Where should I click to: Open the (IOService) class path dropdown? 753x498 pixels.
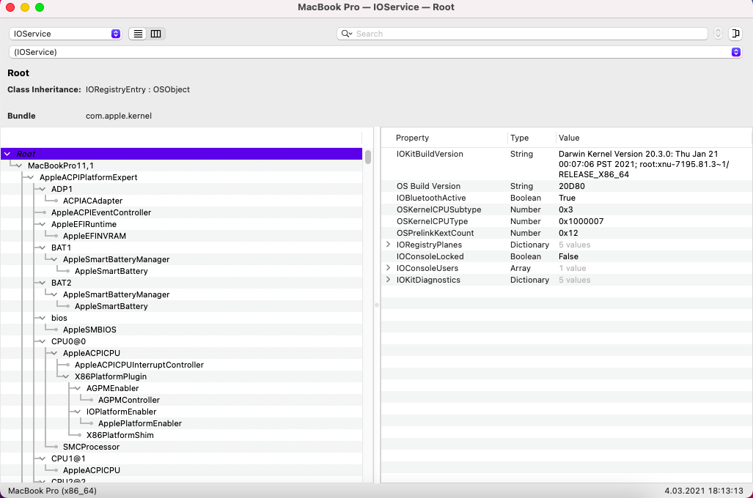[375, 52]
